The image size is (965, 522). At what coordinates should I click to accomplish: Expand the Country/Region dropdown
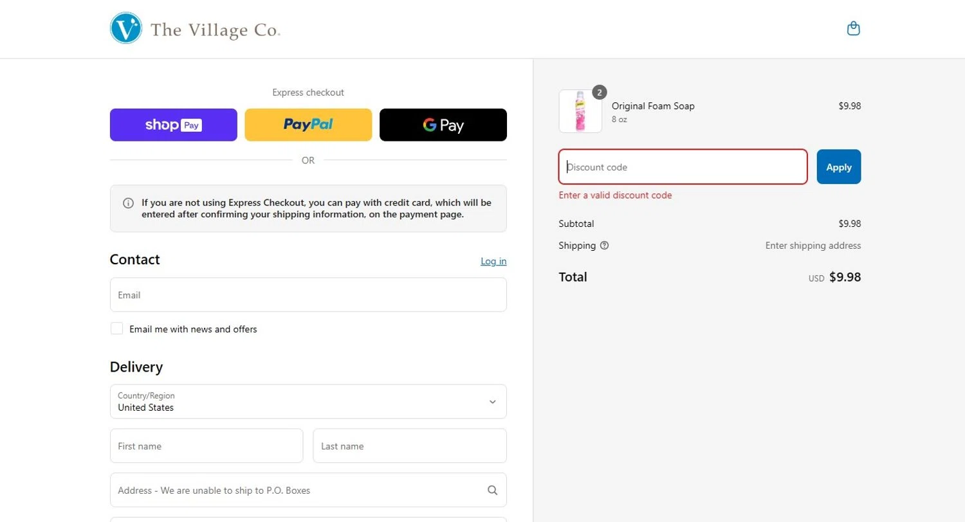click(308, 402)
